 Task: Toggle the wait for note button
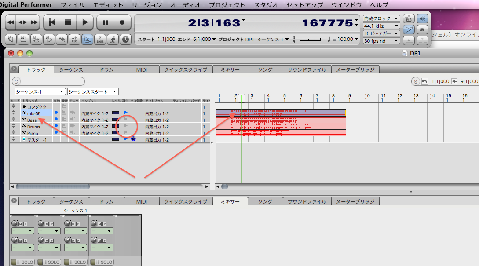(x=113, y=40)
